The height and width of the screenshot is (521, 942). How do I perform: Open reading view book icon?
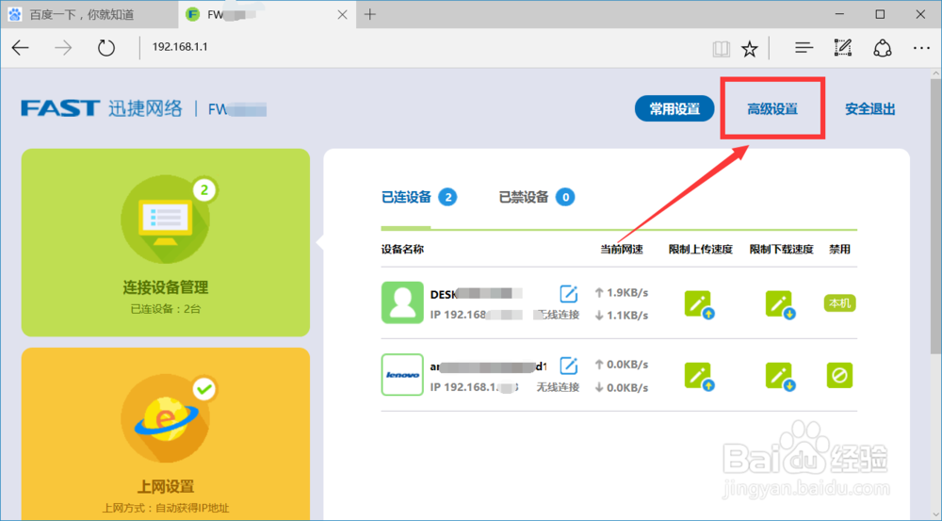point(721,49)
